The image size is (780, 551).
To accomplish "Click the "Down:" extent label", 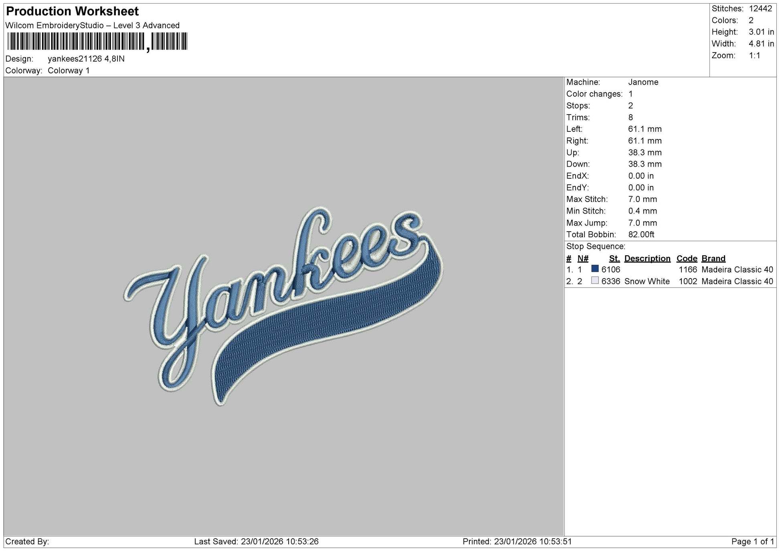I will tap(578, 164).
